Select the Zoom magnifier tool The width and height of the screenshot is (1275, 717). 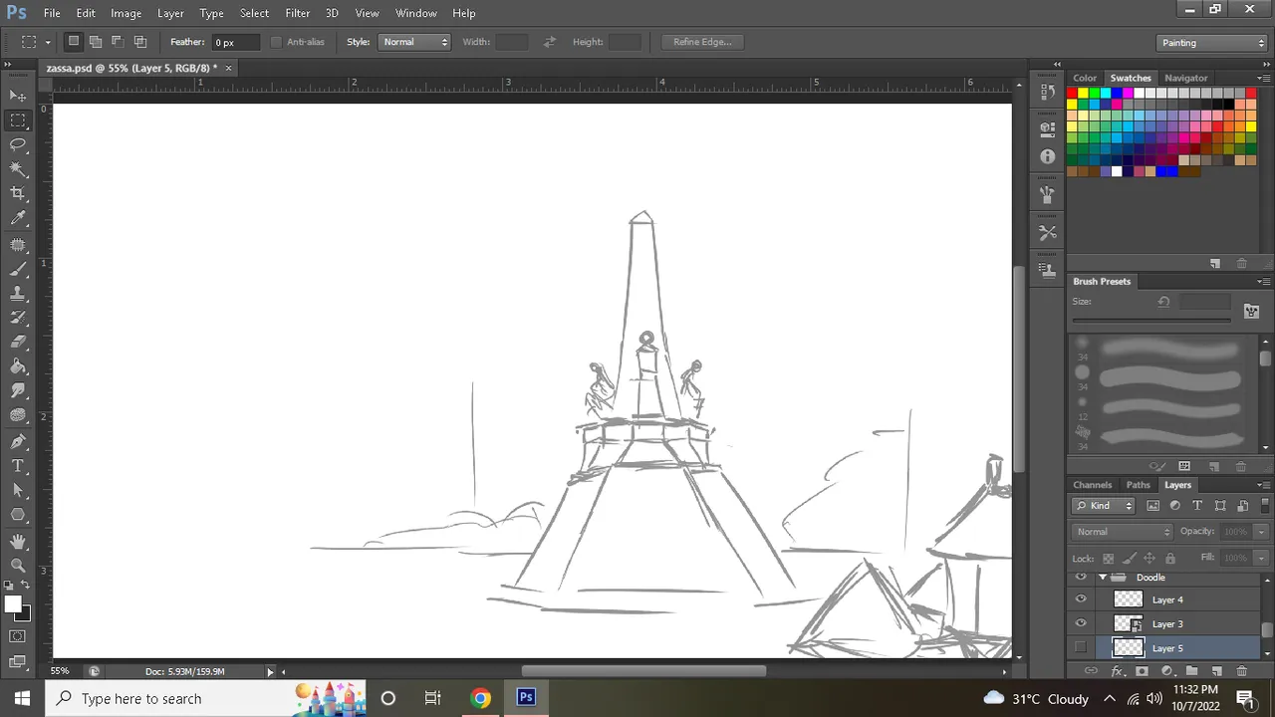point(18,565)
